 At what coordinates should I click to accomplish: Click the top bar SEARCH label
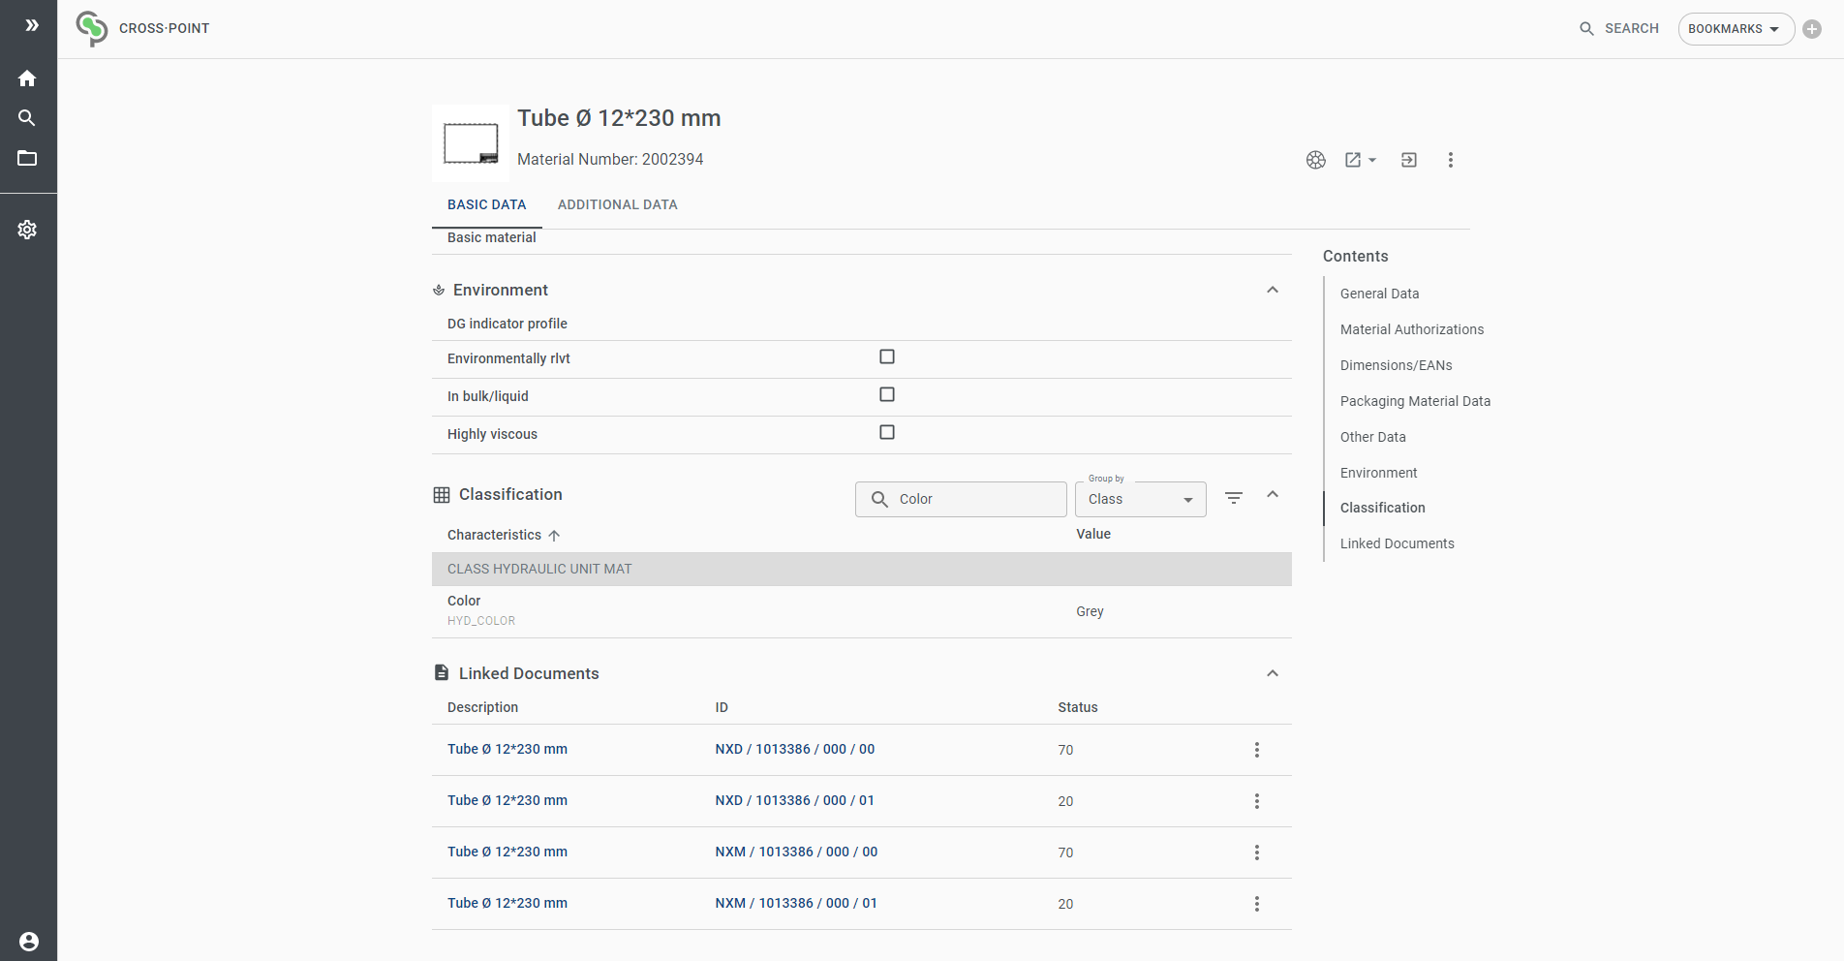click(x=1632, y=29)
